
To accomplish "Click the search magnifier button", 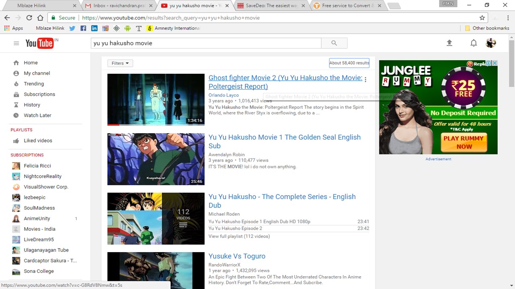I will tap(334, 43).
